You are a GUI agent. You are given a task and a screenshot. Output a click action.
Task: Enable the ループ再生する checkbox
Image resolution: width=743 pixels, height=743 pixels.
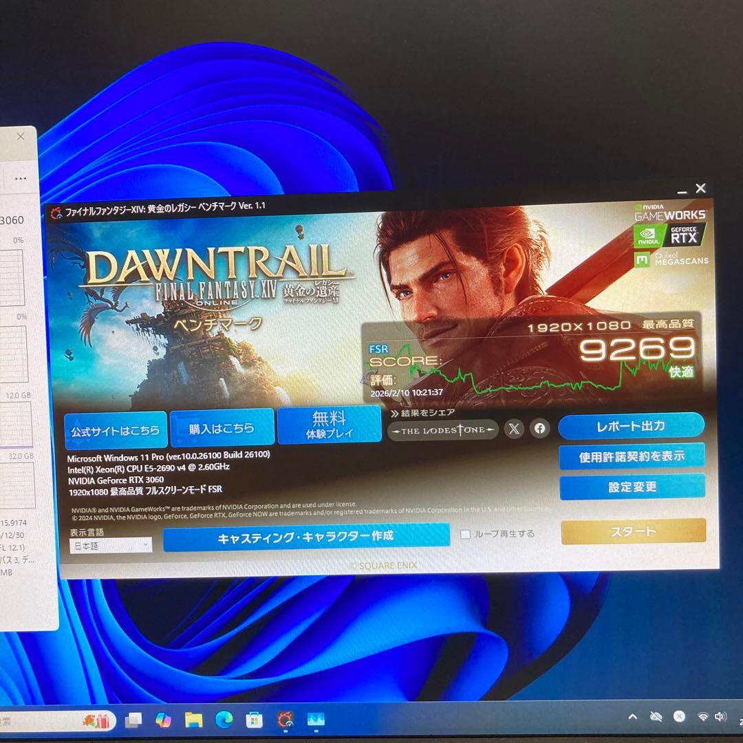point(466,533)
